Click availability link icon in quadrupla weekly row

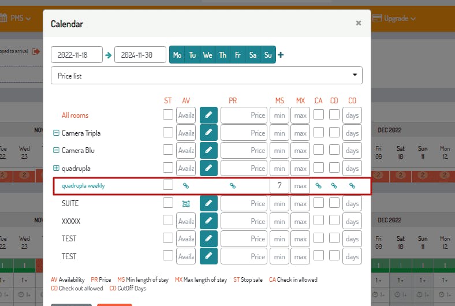[x=186, y=186]
